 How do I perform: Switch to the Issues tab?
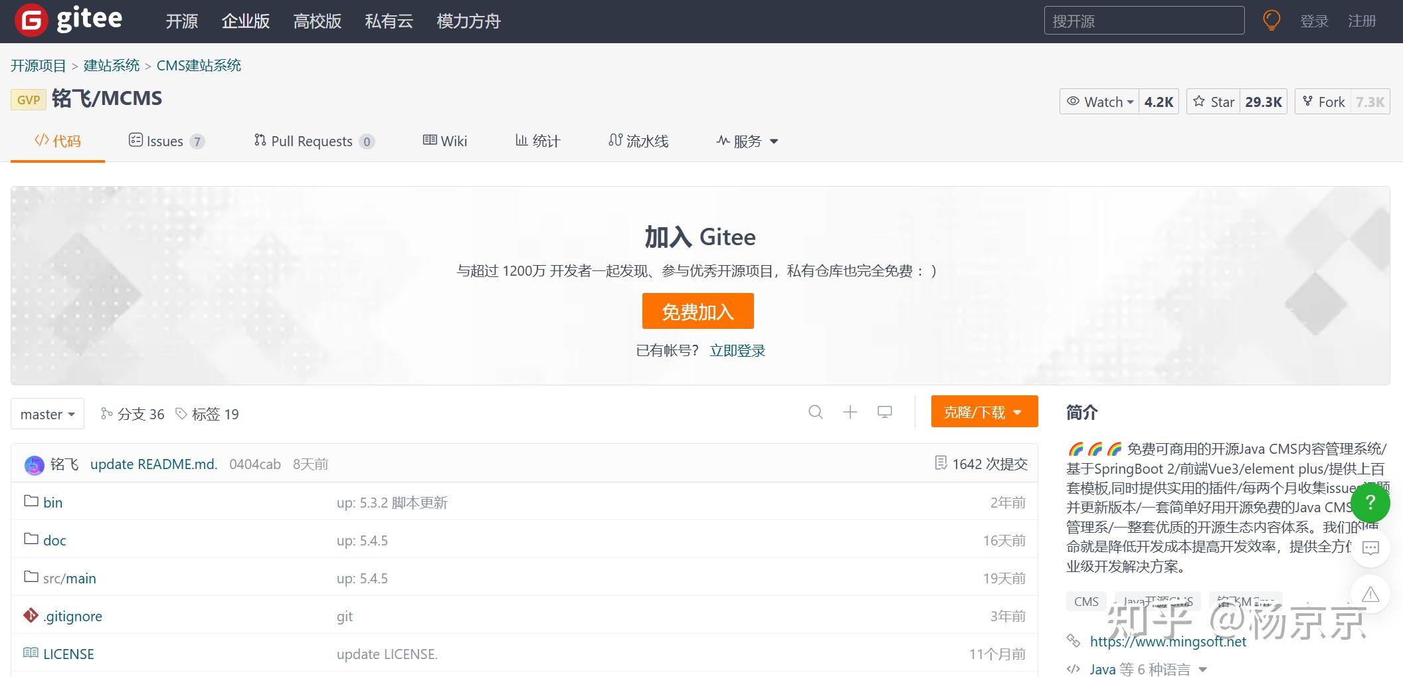pyautogui.click(x=165, y=141)
